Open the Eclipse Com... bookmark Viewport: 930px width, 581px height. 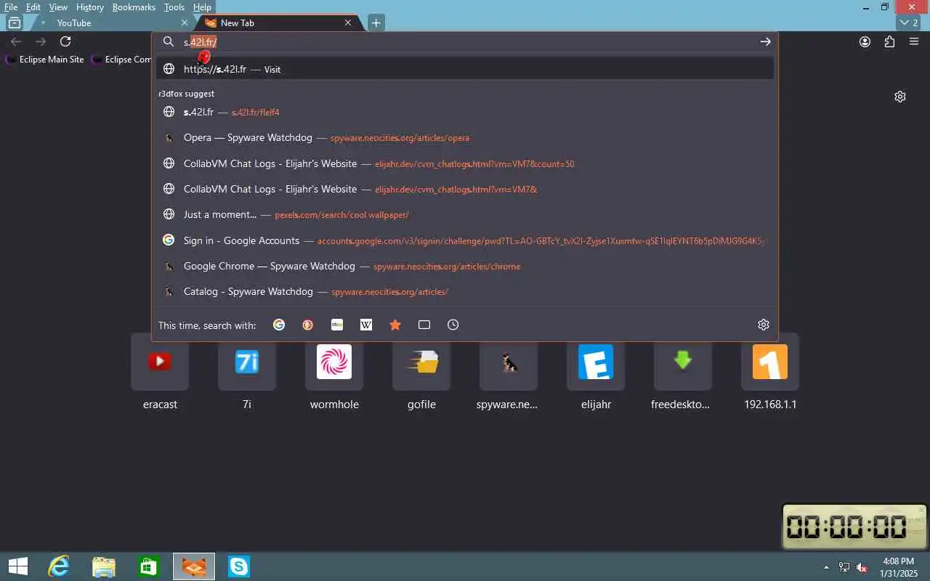click(x=121, y=60)
